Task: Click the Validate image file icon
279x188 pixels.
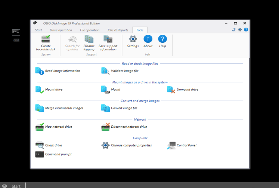Action: [x=105, y=71]
